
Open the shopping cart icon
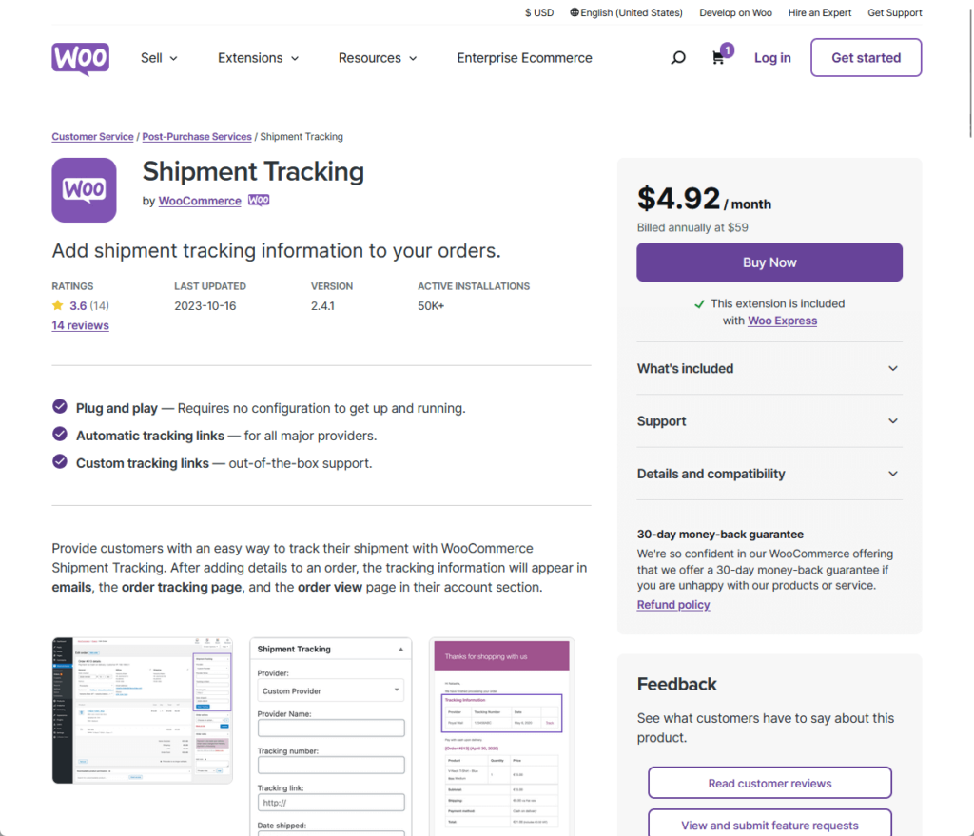719,58
